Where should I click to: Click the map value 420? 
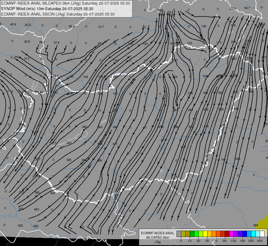pos(36,226)
